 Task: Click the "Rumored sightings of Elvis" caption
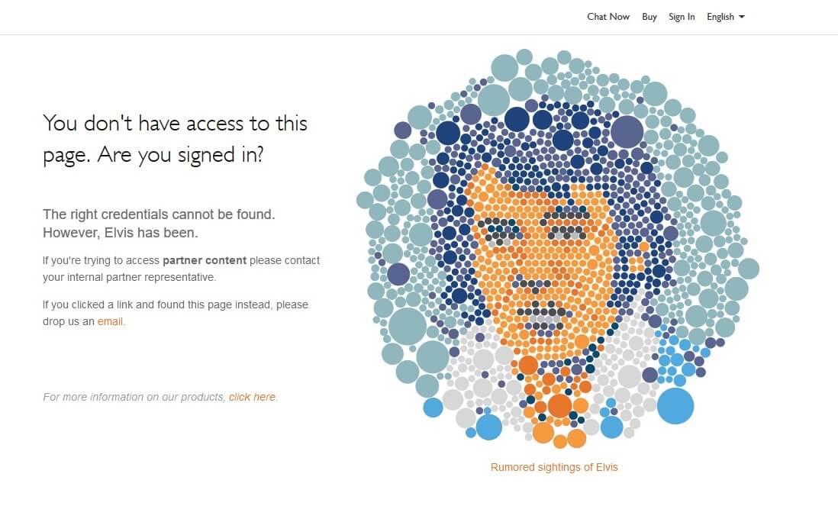[554, 467]
